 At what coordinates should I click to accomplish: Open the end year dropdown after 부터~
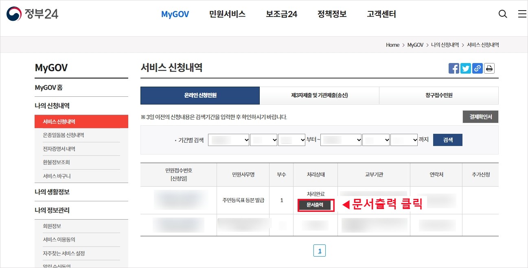point(341,139)
